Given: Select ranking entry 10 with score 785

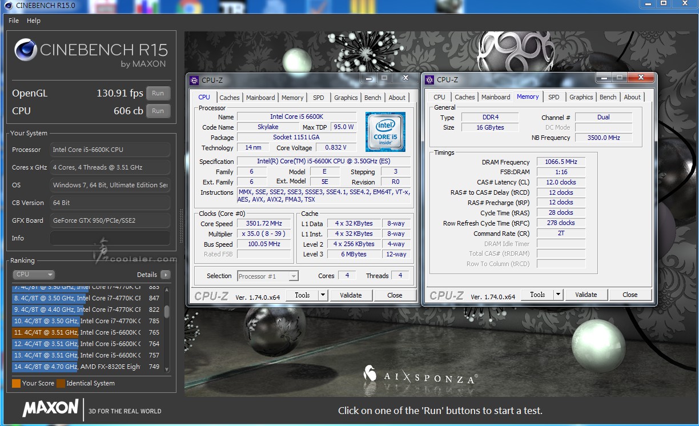Looking at the screenshot, I should (x=87, y=321).
